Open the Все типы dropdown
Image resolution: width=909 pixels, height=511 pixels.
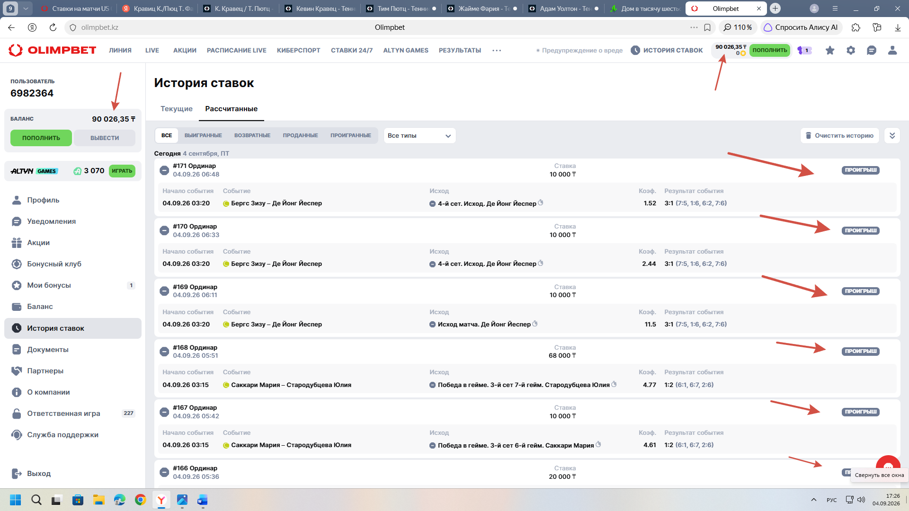[419, 136]
